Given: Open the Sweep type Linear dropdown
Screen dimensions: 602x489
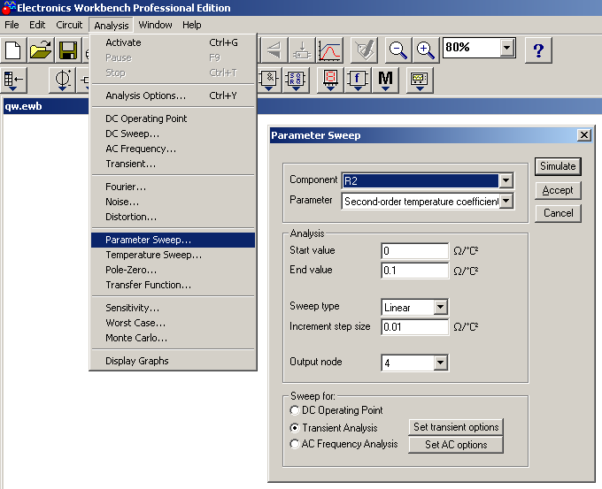Looking at the screenshot, I should pos(440,307).
